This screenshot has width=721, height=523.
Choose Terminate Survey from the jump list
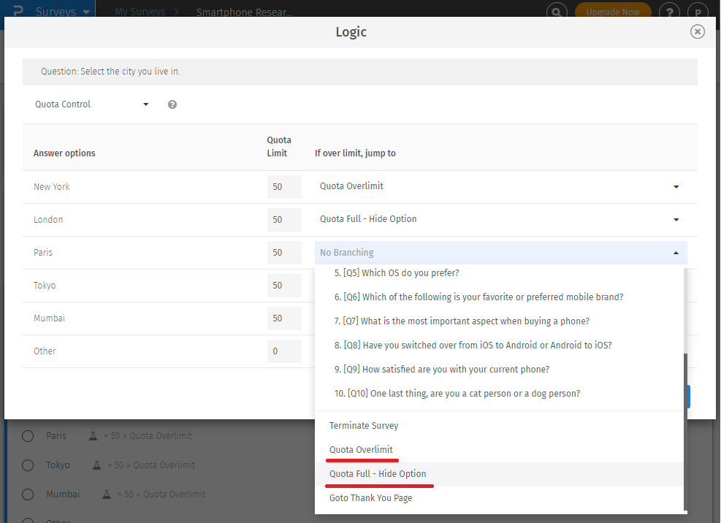363,425
